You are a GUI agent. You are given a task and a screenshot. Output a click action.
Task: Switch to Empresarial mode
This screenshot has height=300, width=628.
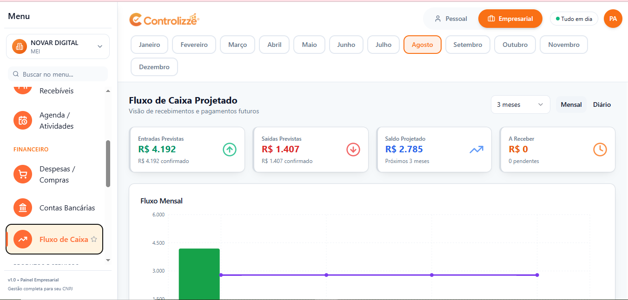510,19
